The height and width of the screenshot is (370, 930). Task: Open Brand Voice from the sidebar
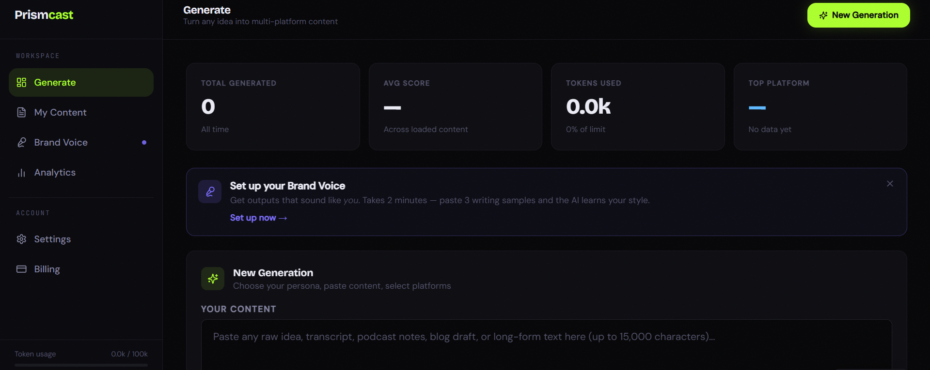coord(61,142)
